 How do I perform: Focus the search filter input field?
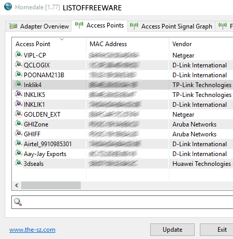[123, 202]
